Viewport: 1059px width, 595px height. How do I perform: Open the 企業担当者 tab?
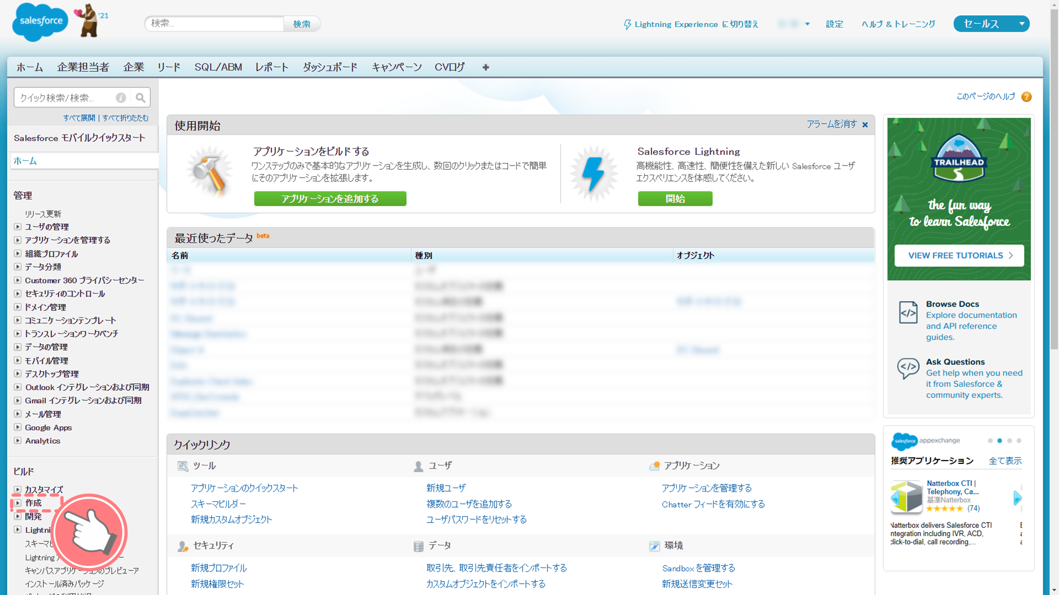(x=83, y=67)
